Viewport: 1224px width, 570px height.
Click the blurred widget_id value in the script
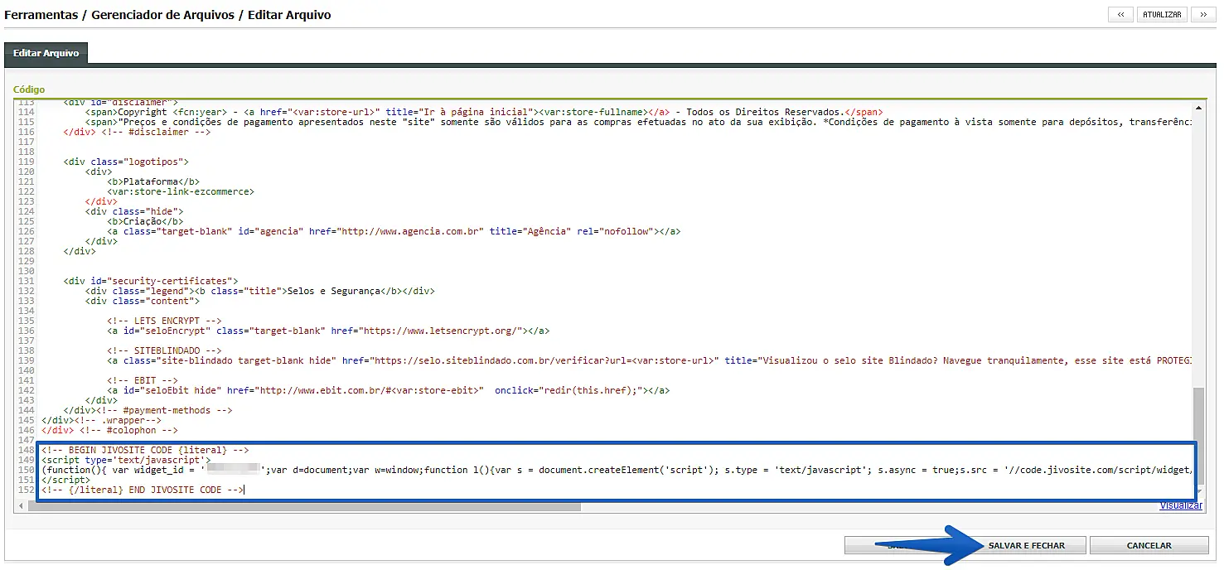click(233, 470)
